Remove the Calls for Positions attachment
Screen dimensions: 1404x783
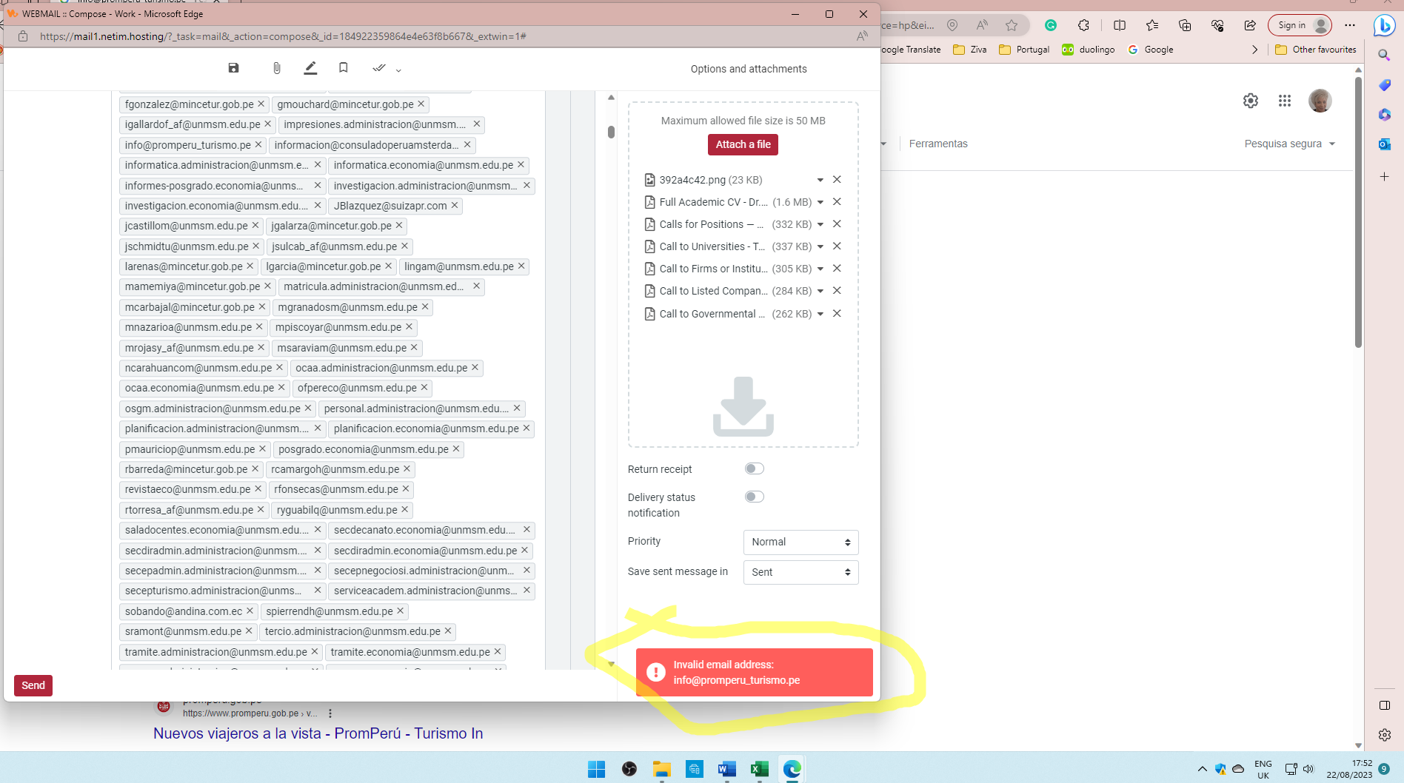pos(837,224)
